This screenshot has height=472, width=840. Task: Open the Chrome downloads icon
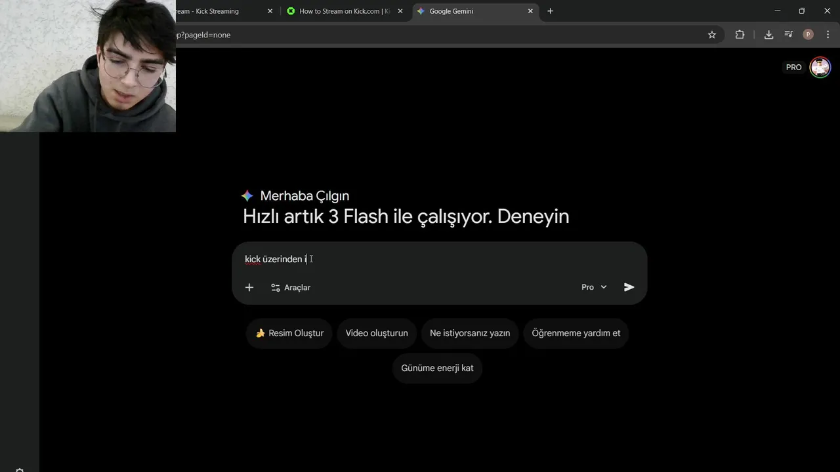768,35
